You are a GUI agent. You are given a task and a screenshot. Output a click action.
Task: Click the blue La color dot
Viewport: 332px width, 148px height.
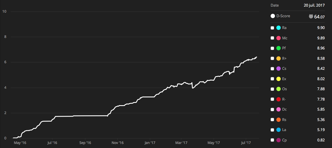click(279, 130)
